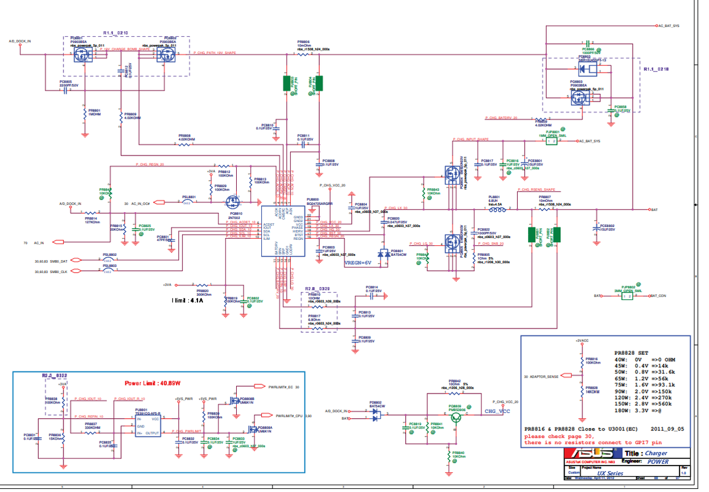Click the P_CHG_RSENS_SHAPE net label

(x=536, y=189)
